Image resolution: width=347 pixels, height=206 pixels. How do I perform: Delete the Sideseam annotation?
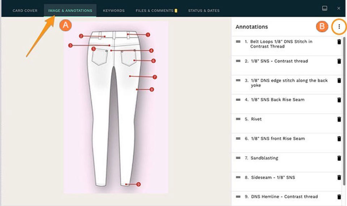(339, 177)
